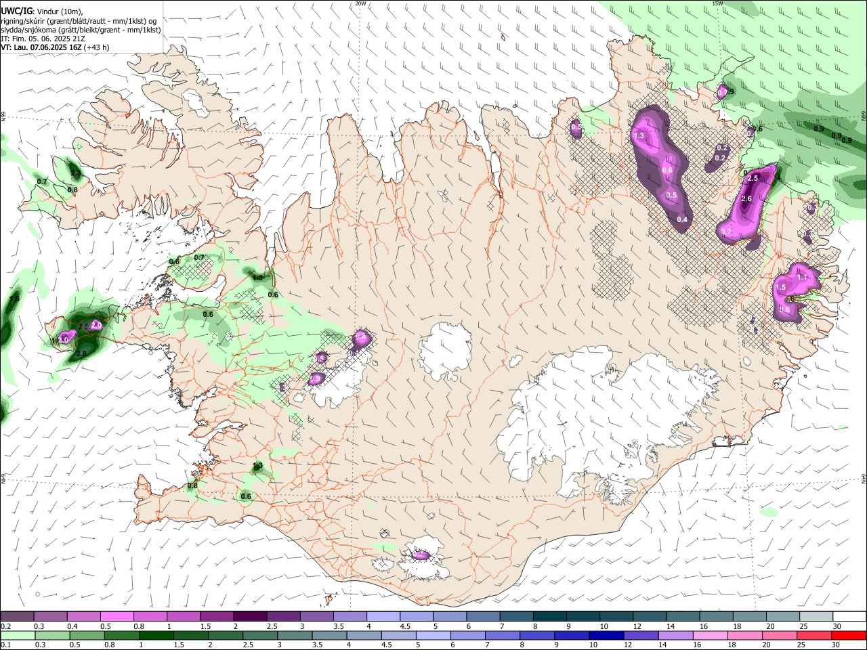
Task: Select darkest green lower swatch labeled 1
Action: point(156,635)
